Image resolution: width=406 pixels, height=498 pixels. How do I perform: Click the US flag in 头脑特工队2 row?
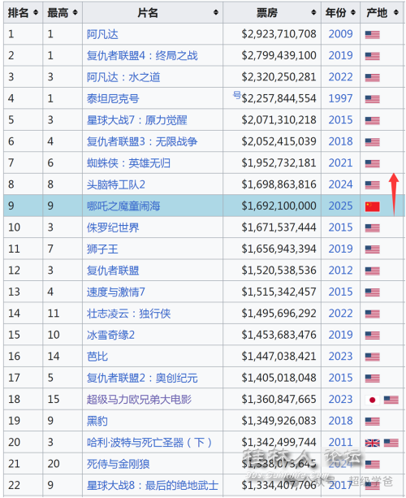(373, 185)
